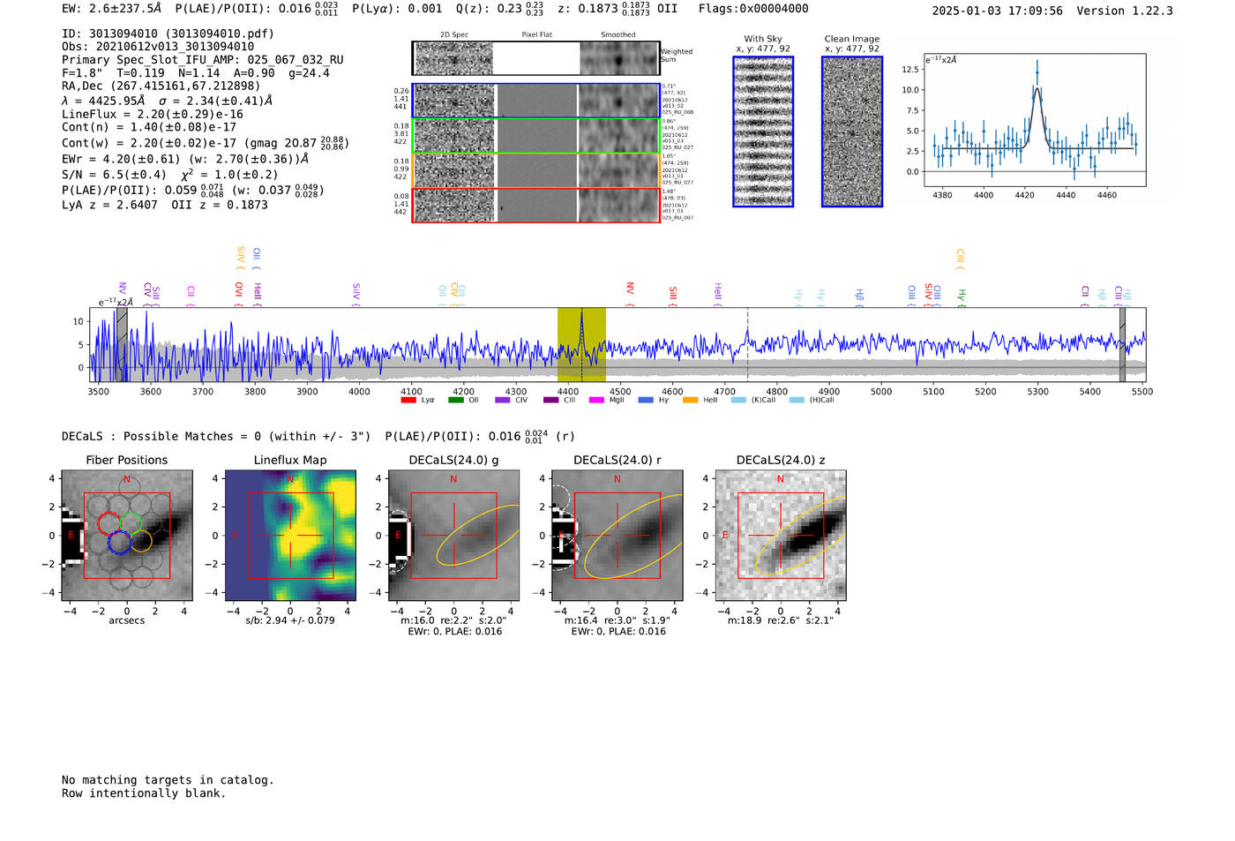Click the hatched gray band near 3550 Å
This screenshot has height=841, width=1235.
coord(122,345)
